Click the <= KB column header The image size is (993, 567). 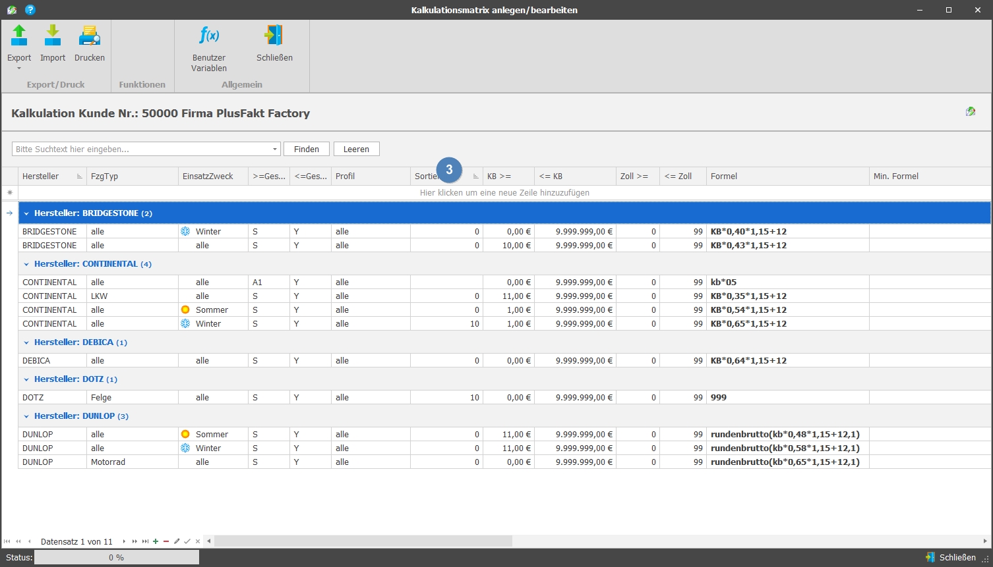(575, 176)
